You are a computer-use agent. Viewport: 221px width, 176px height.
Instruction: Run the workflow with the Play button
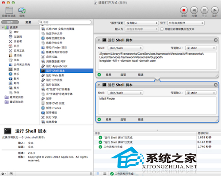click(215, 10)
